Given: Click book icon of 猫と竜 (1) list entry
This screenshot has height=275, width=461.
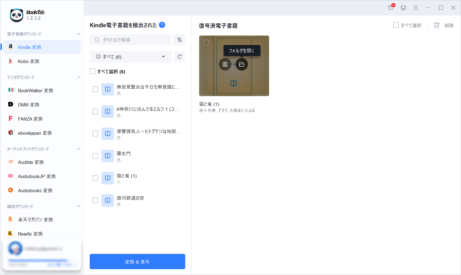Looking at the screenshot, I should point(107,178).
